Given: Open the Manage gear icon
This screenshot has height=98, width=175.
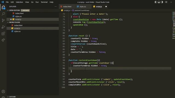Looking at the screenshot, I should [x=3, y=97].
